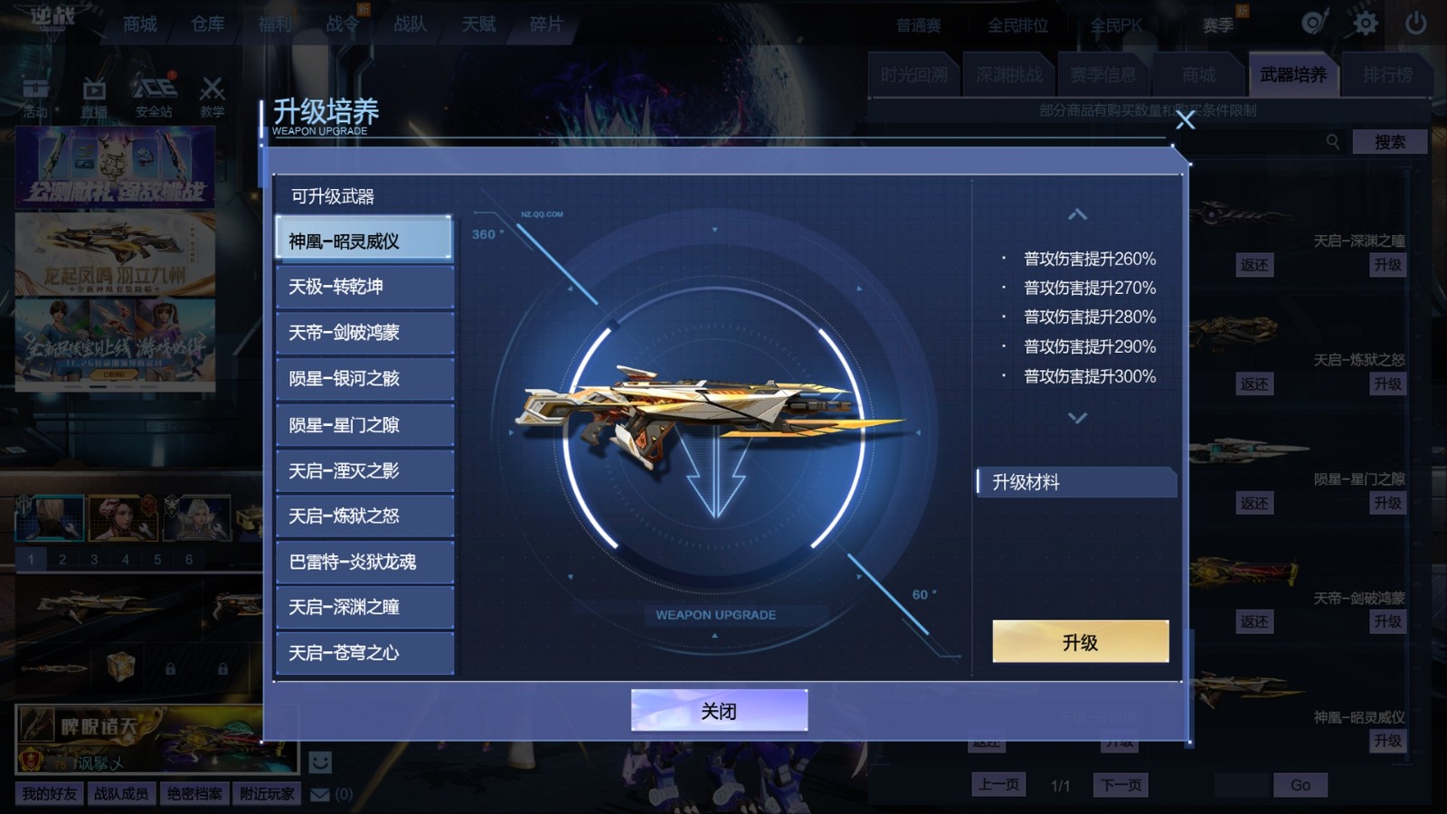Open the 仓库 menu item
Screen dimensions: 1447x814
click(207, 24)
